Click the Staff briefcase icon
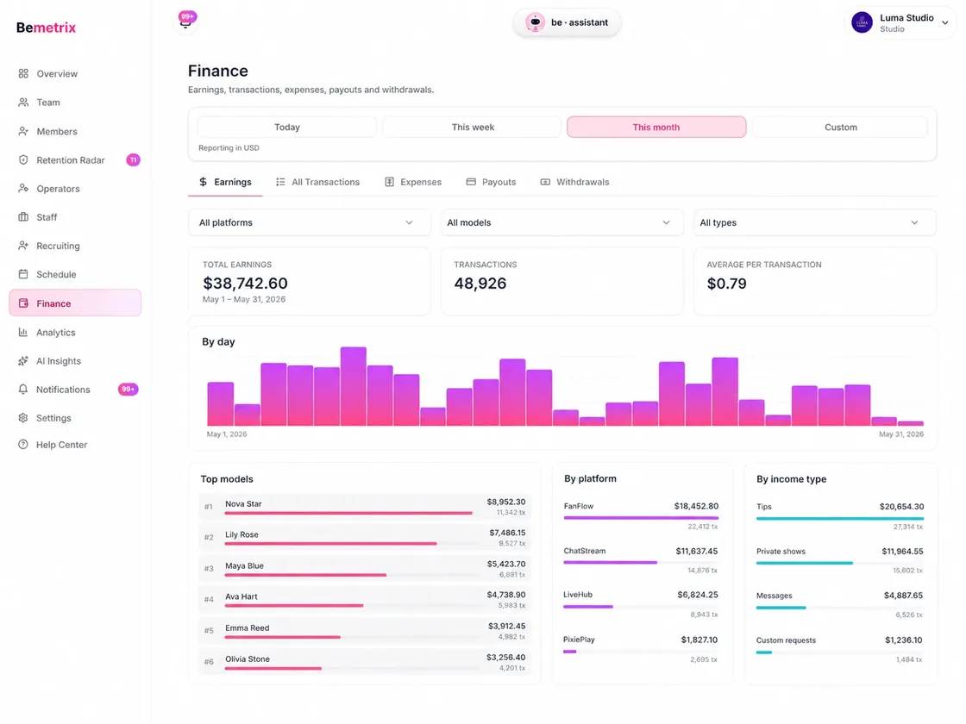Screen dimensions: 966x724 (x=23, y=216)
